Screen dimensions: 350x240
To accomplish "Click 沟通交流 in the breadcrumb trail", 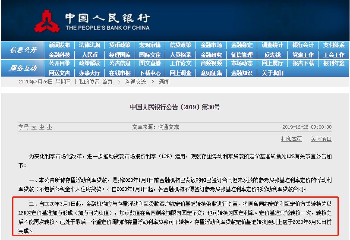I will click(136, 82).
